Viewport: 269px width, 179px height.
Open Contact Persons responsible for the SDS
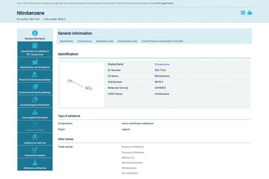point(162,41)
